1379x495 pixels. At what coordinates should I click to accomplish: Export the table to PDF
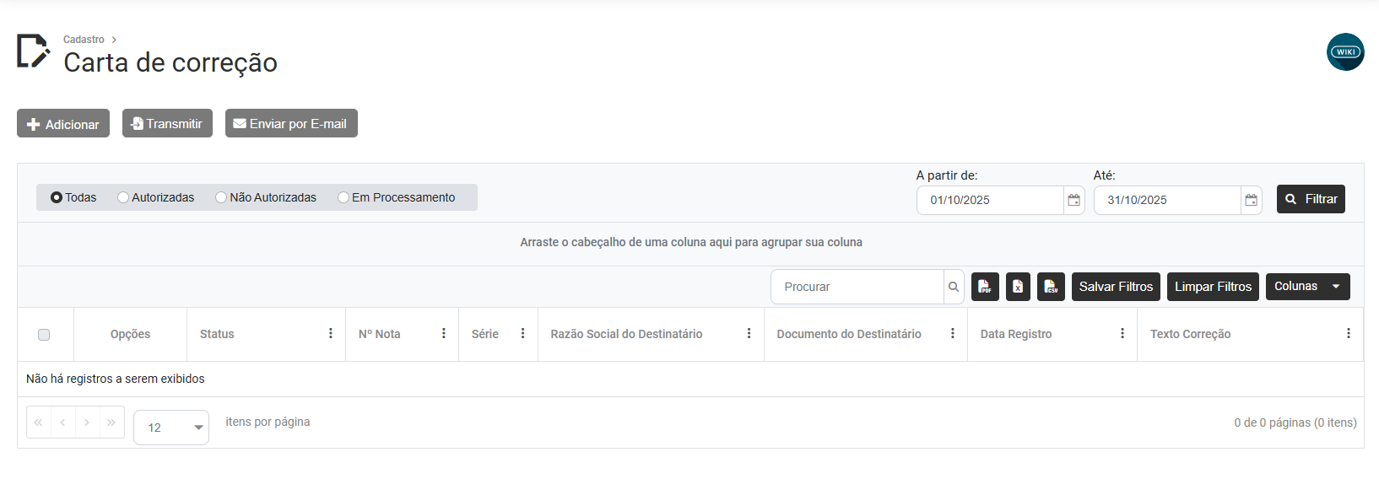(985, 287)
